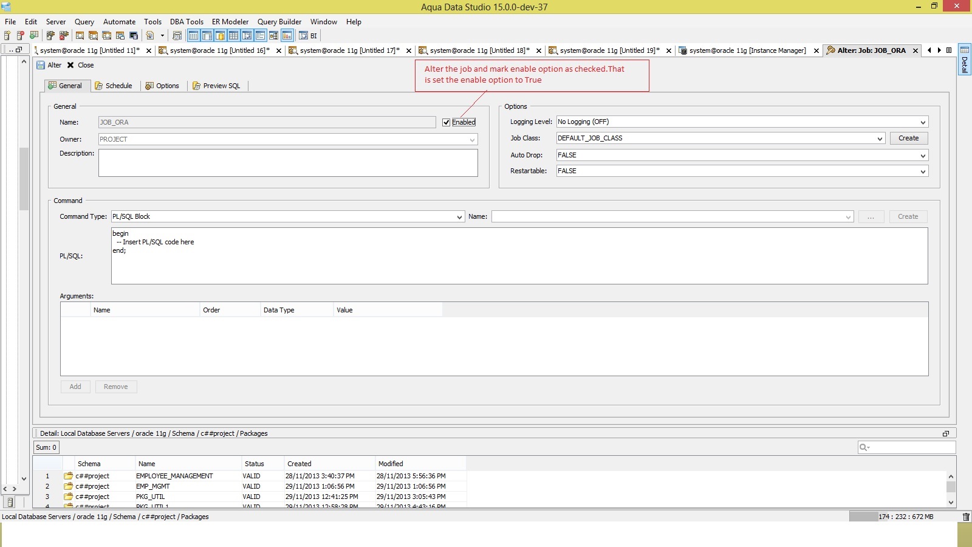
Task: Open the Detail side panel tab
Action: click(x=964, y=59)
